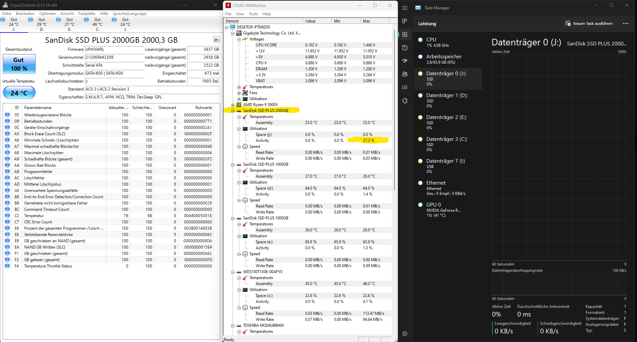Click the Fans icon in HWMonitor tree
Image resolution: width=637 pixels, height=342 pixels.
[x=245, y=93]
